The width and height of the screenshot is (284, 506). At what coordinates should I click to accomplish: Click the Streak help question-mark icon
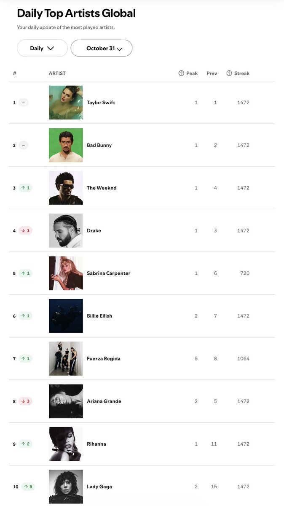pos(229,73)
